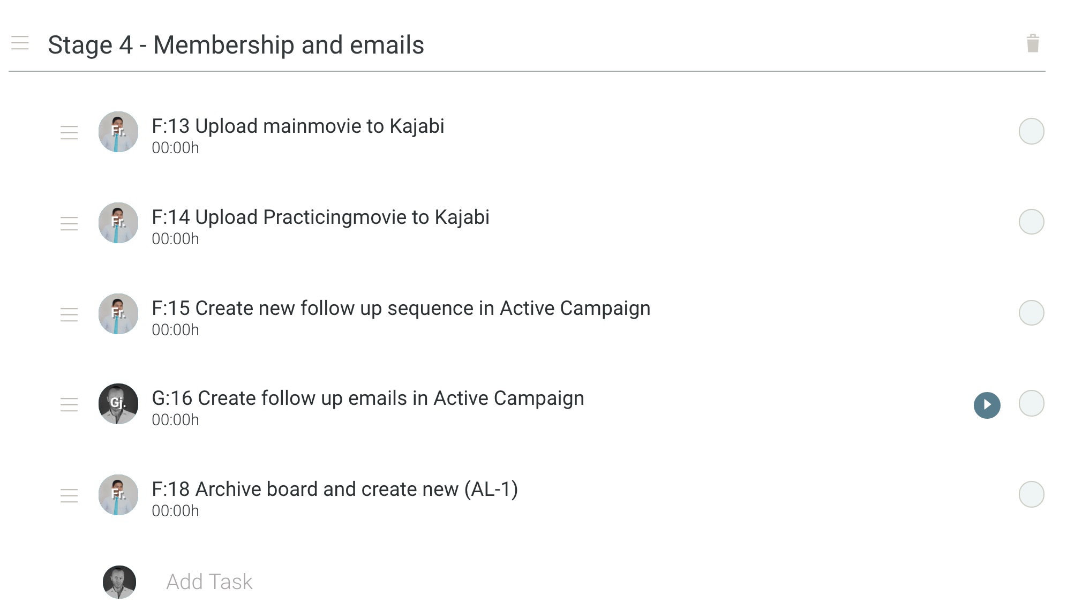Click drag handle of F:15 follow up sequence task
Viewport: 1067px width, 603px height.
coord(69,314)
